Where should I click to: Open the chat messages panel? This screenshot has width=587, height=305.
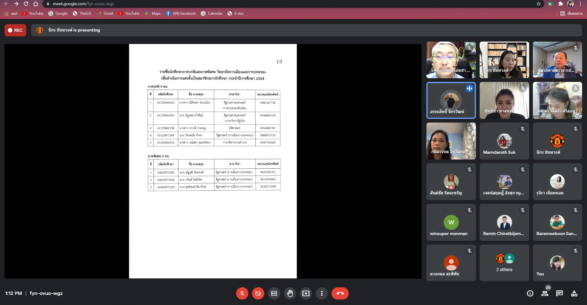559,293
